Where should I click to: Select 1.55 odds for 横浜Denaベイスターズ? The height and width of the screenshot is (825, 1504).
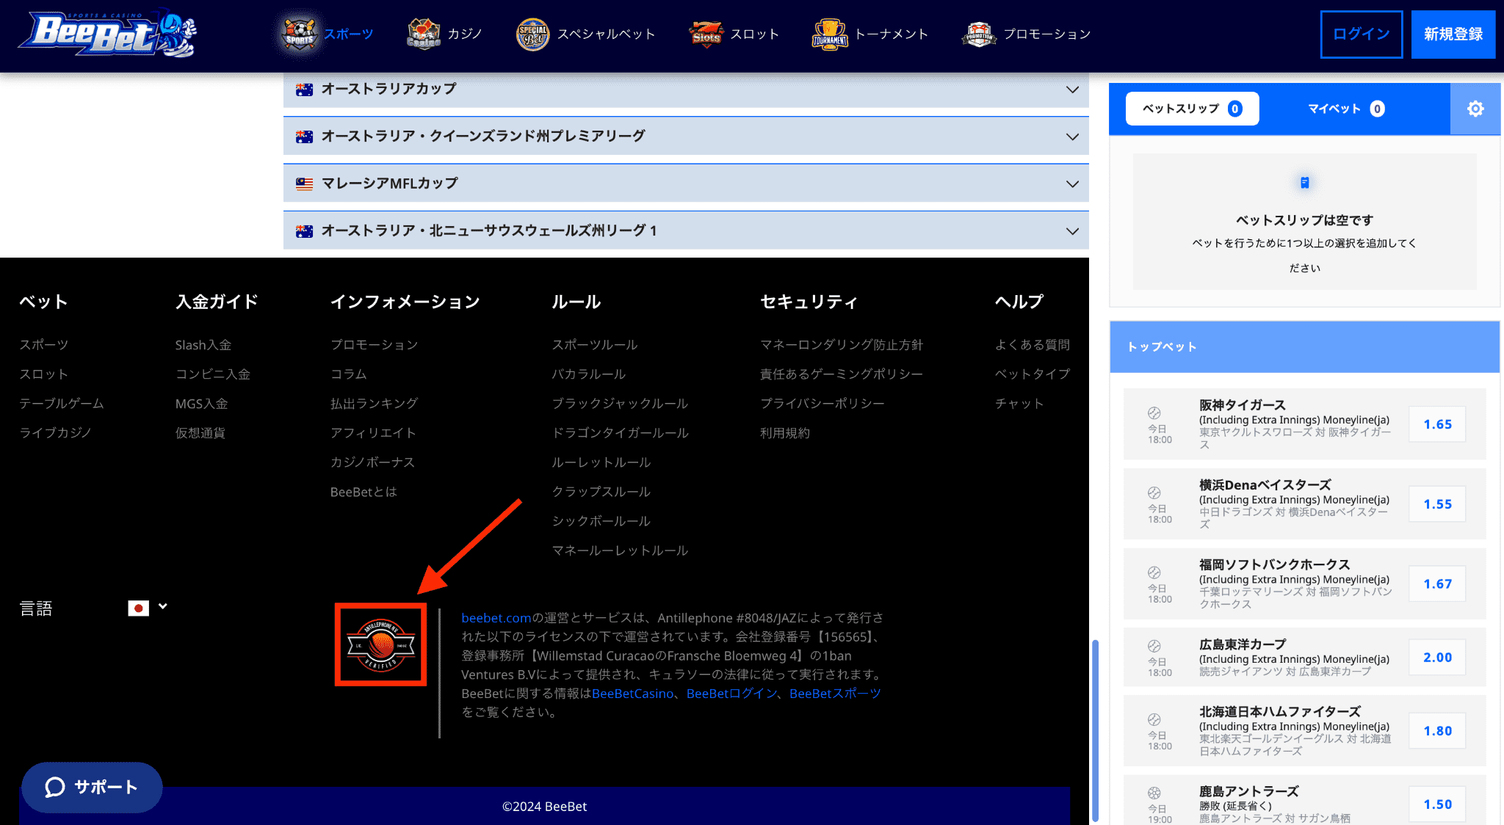pyautogui.click(x=1437, y=504)
